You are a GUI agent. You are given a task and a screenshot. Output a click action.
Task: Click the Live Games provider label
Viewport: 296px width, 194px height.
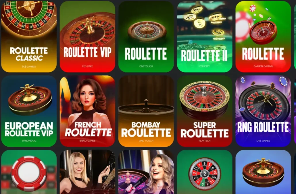(263, 141)
